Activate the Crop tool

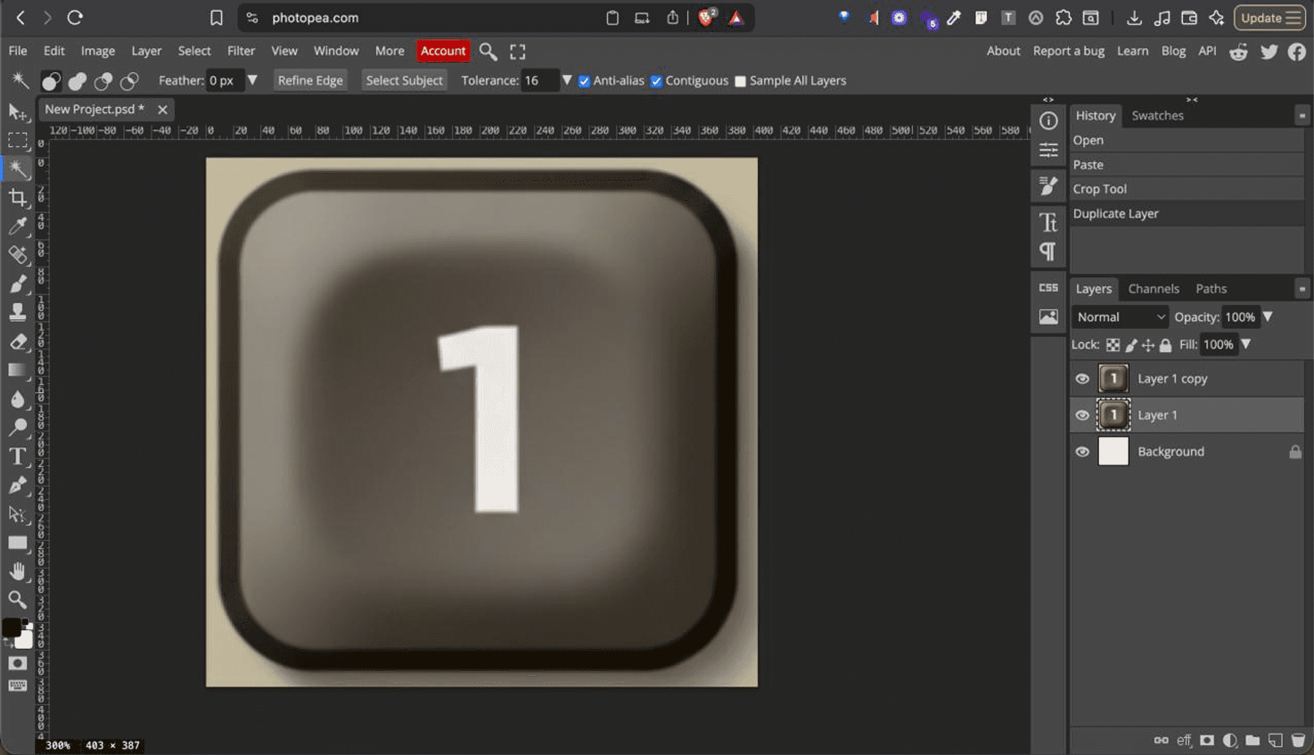(18, 198)
